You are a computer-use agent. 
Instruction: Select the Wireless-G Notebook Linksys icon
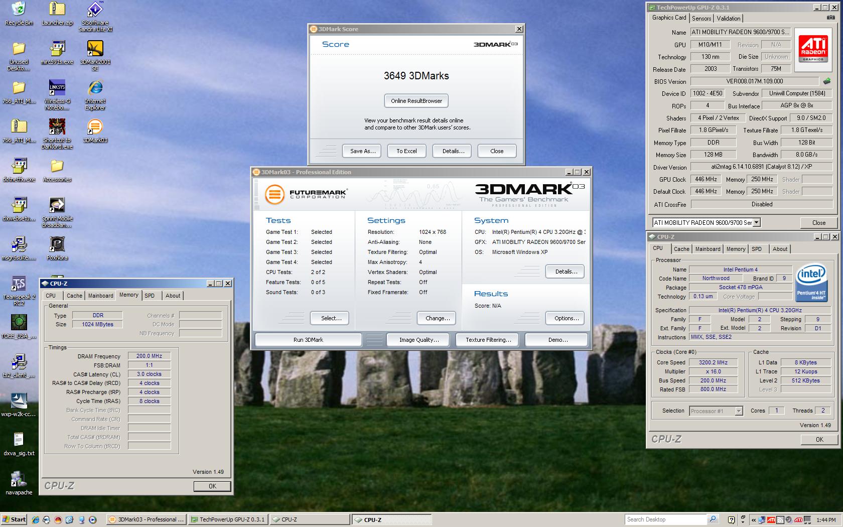(57, 95)
